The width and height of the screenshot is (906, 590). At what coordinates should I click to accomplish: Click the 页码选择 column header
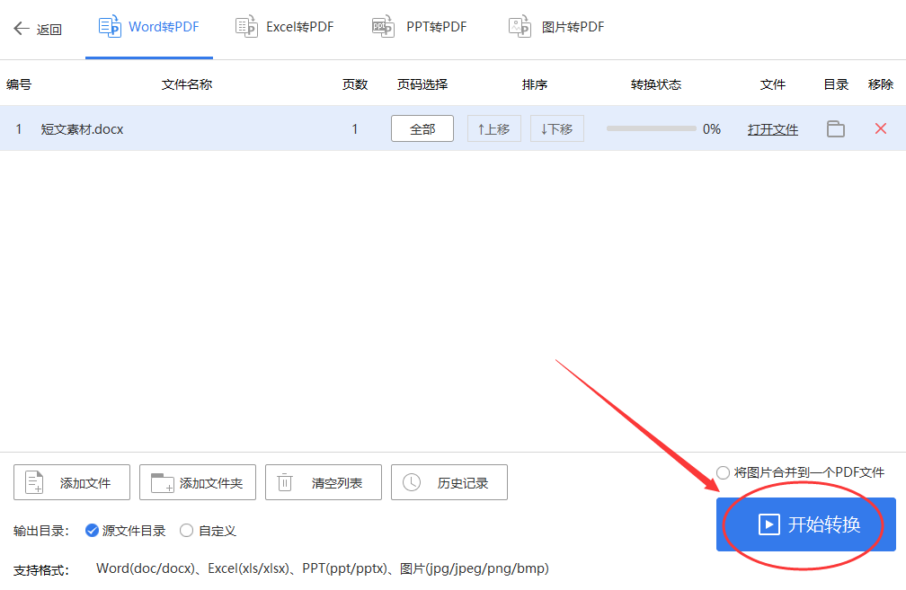coord(422,84)
